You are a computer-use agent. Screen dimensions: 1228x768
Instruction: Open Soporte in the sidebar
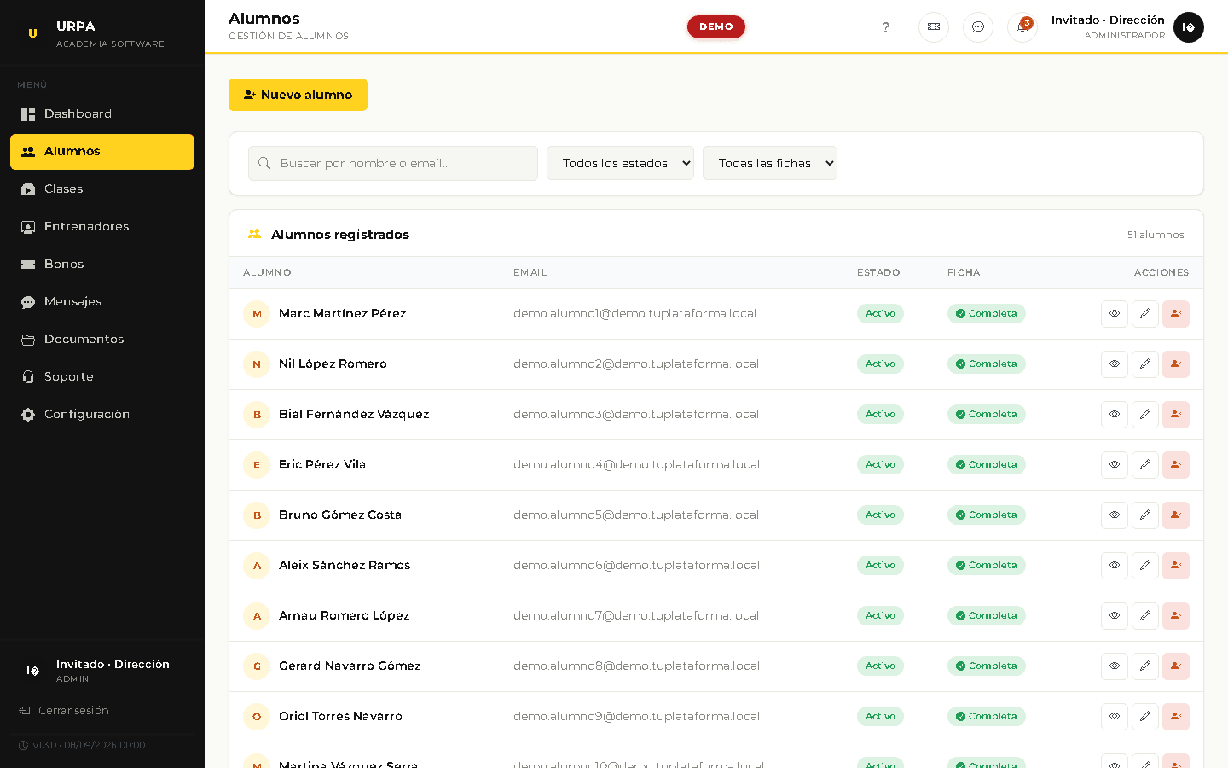pyautogui.click(x=102, y=377)
